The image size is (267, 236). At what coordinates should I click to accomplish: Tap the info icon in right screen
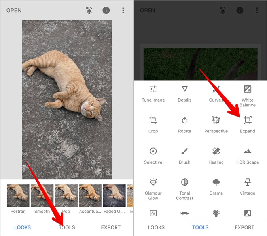tap(240, 10)
